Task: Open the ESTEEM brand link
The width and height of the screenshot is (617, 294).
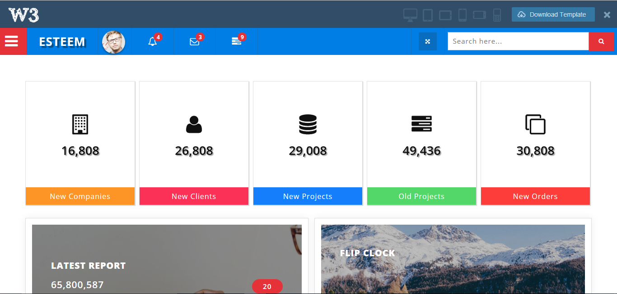Action: pyautogui.click(x=62, y=42)
